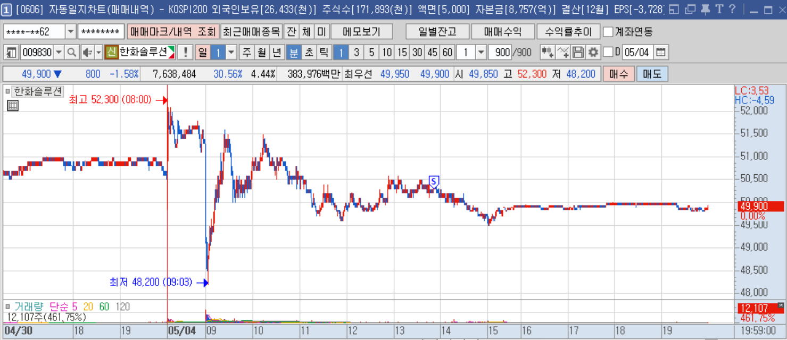Click the window layout icon in title bar
Screen dimensions: 787x340
pos(674,9)
